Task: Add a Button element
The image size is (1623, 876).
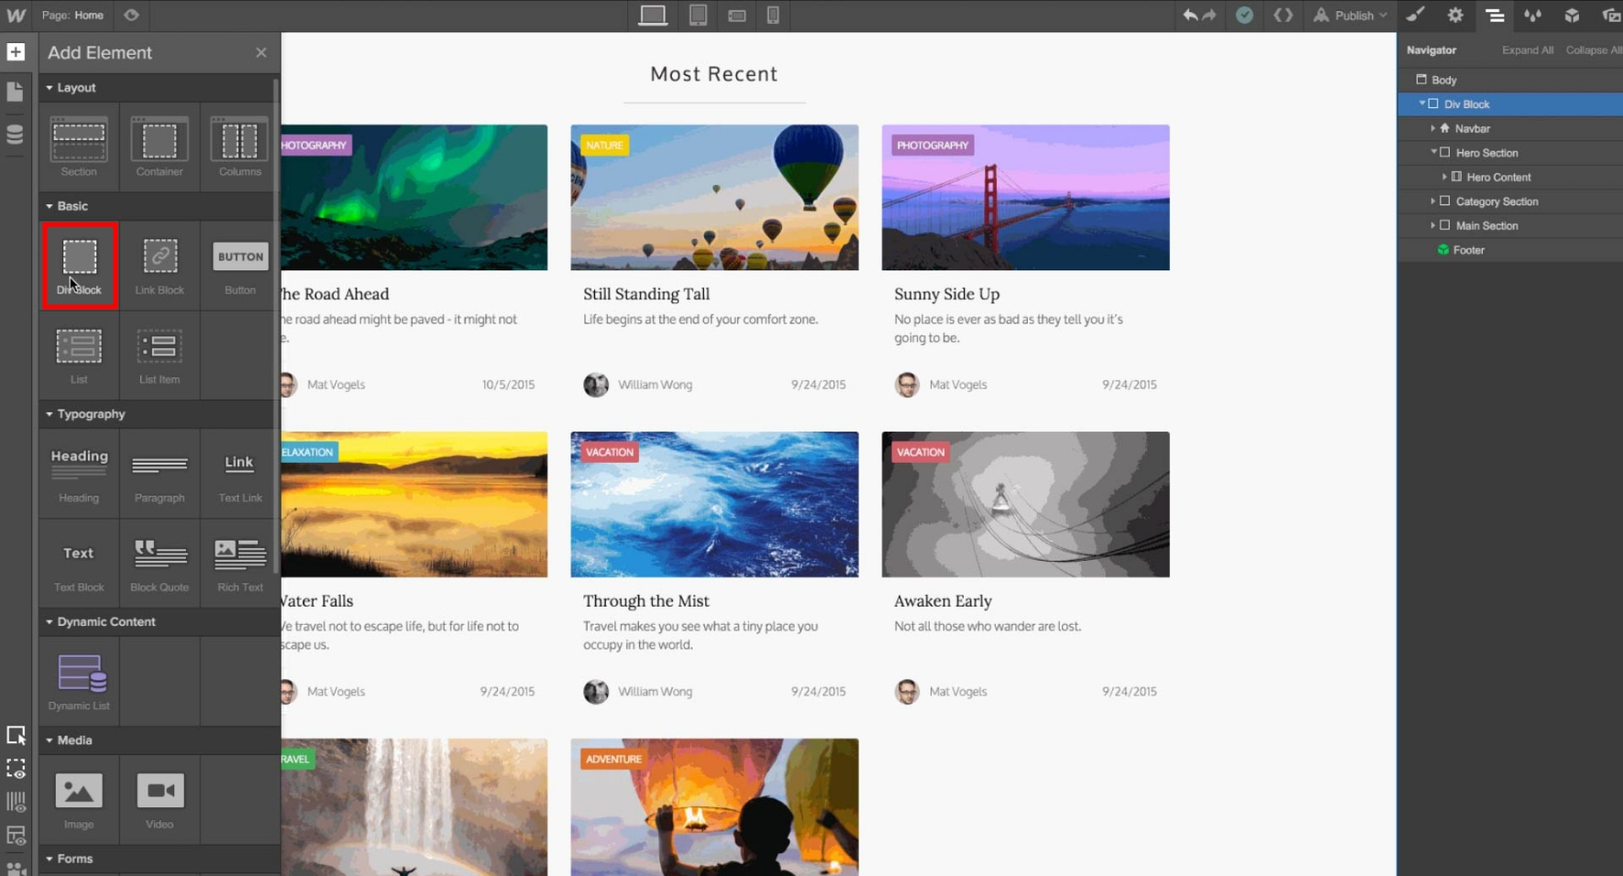Action: (240, 266)
